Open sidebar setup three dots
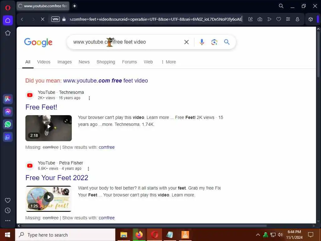 [8, 221]
